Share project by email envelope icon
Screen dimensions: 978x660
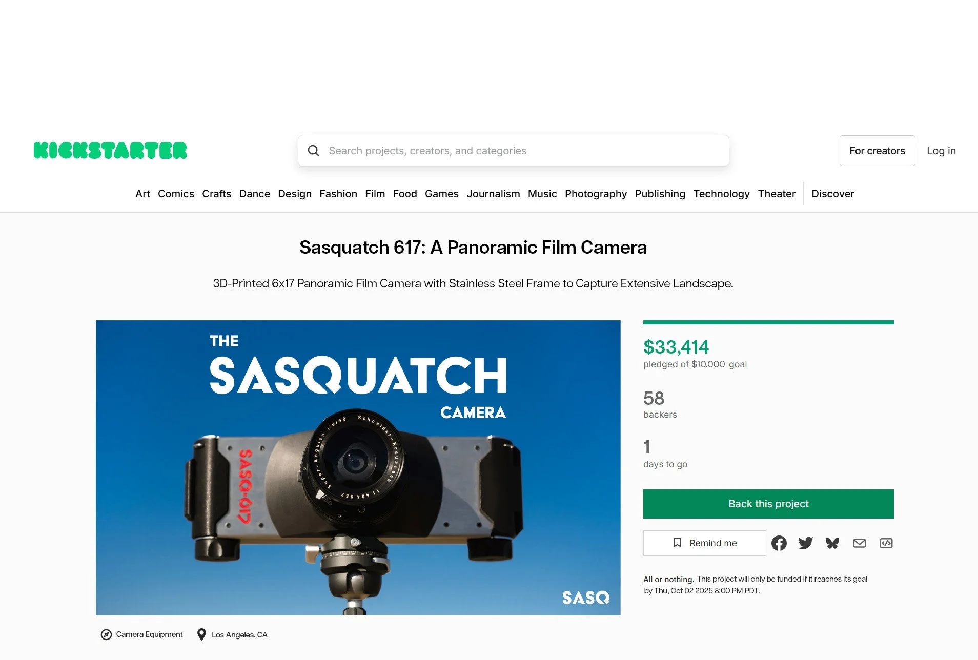(860, 543)
